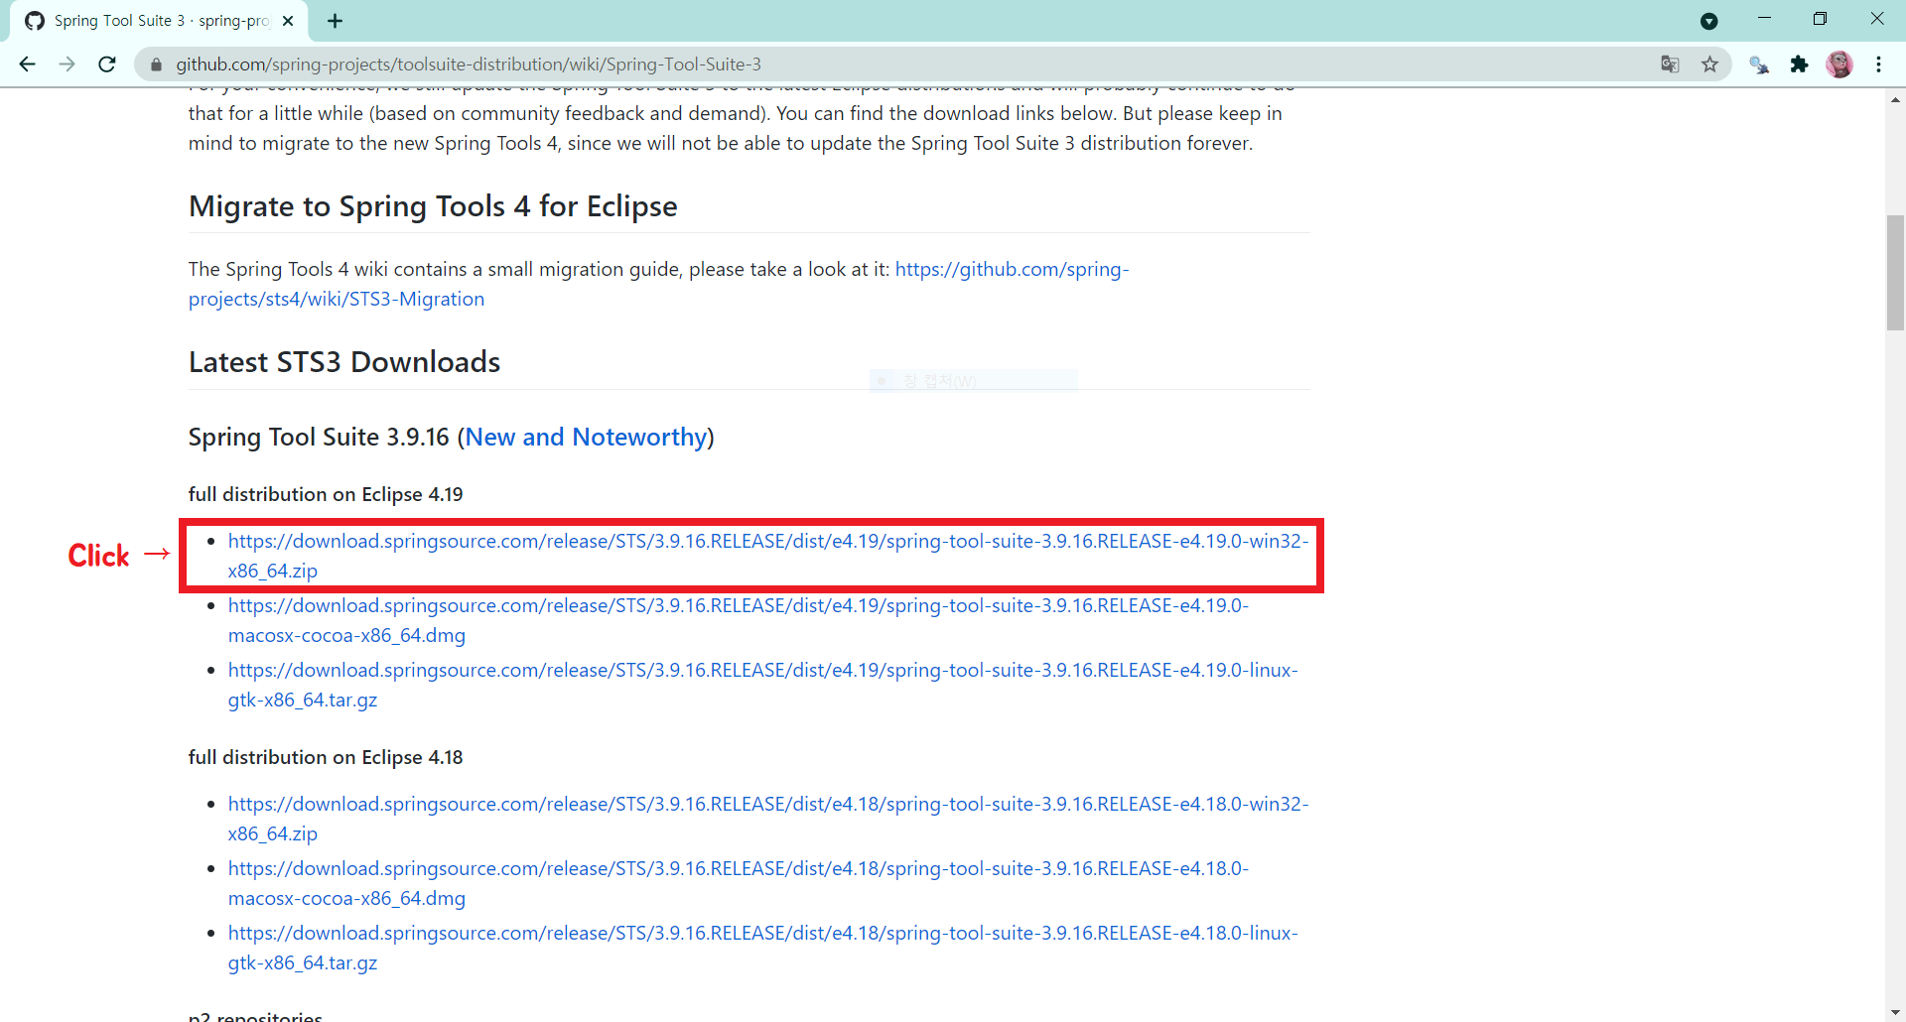Open the Extensions puzzle icon
Screen dimensions: 1906x1022
[x=1799, y=64]
